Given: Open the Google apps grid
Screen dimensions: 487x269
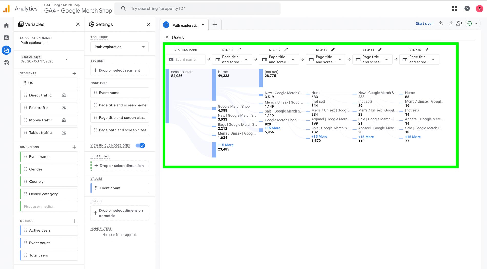Looking at the screenshot, I should click(454, 9).
